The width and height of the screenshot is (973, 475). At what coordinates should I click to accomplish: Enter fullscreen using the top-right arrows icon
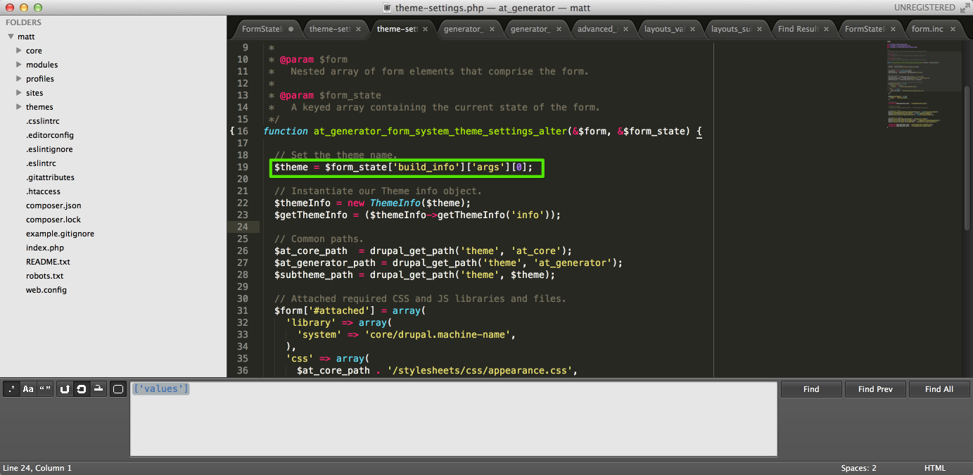tap(964, 8)
